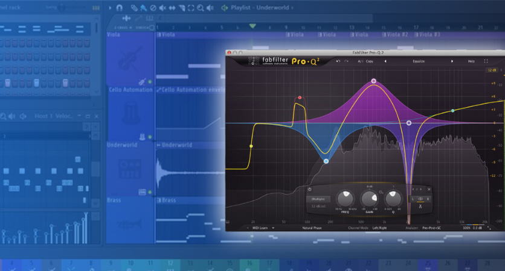Enter Pro-Q 2 full screen mode
505x271 pixels.
pyautogui.click(x=486, y=61)
